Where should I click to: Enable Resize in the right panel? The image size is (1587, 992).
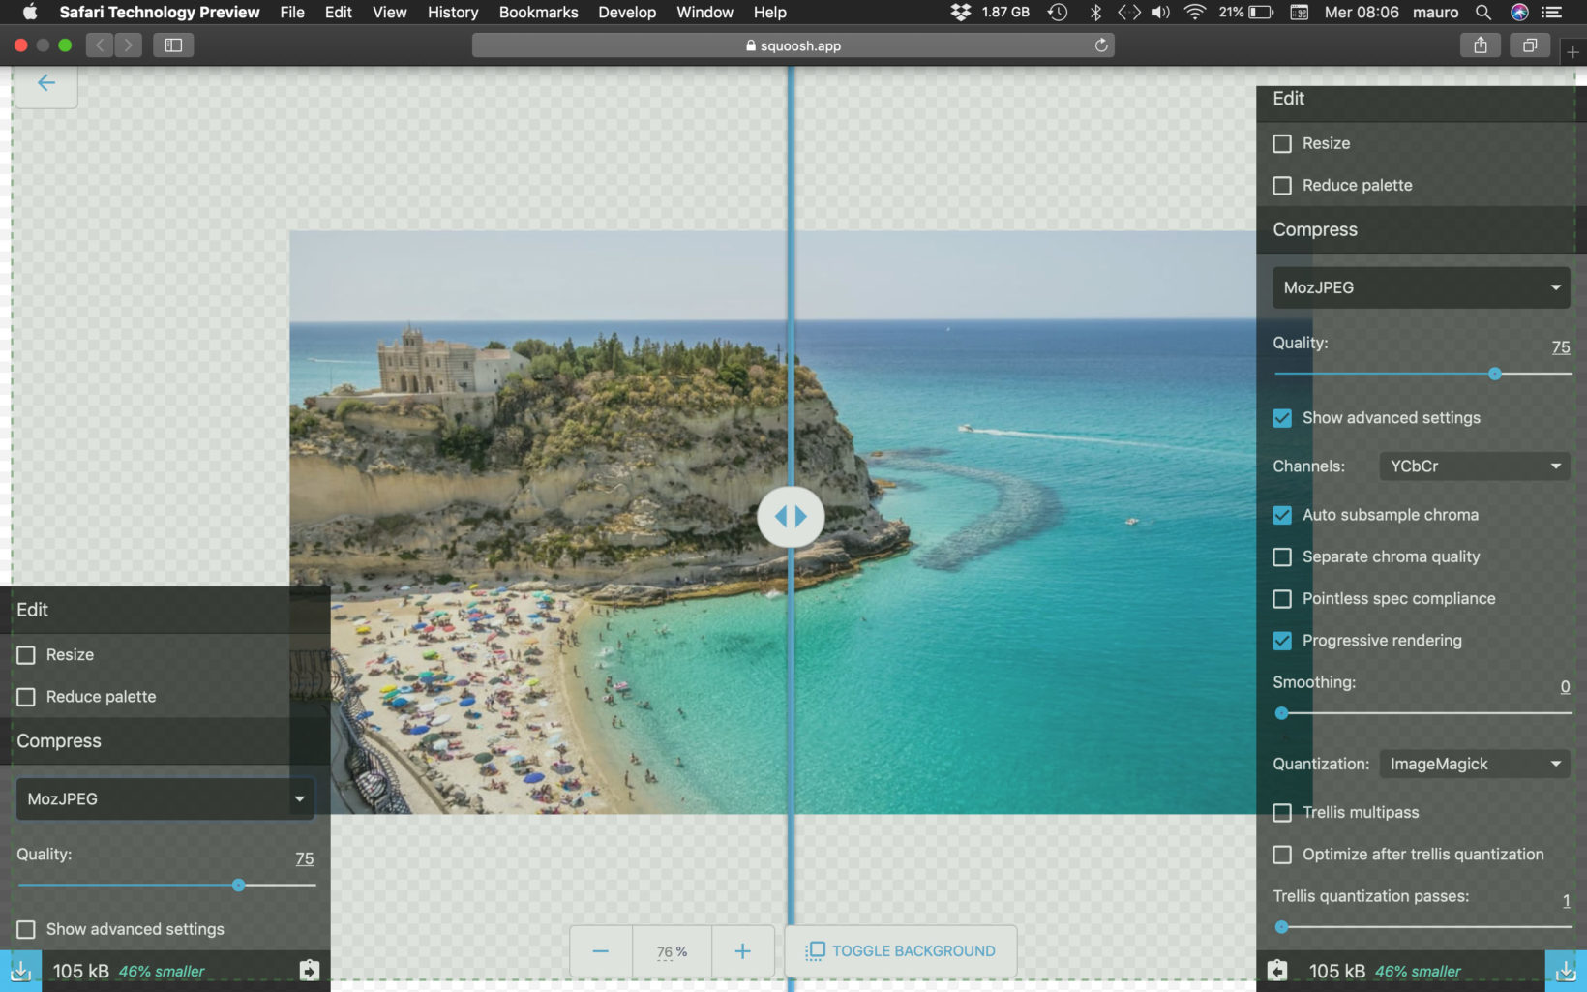point(1282,143)
